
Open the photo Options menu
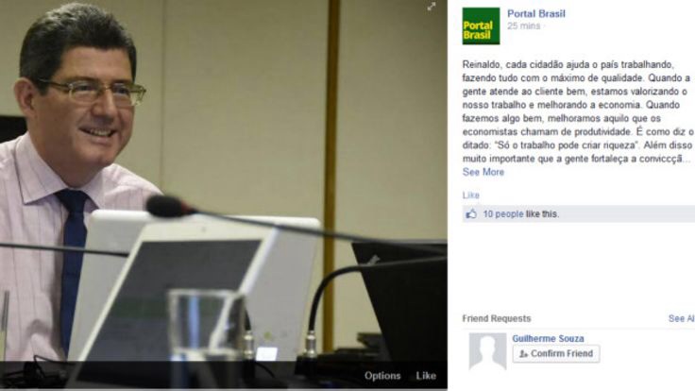[x=382, y=376]
